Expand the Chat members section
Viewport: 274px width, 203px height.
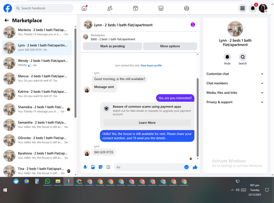pos(235,83)
